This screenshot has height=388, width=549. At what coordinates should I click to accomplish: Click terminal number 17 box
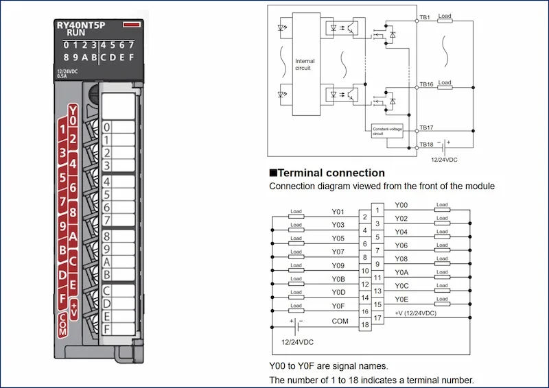pos(377,317)
